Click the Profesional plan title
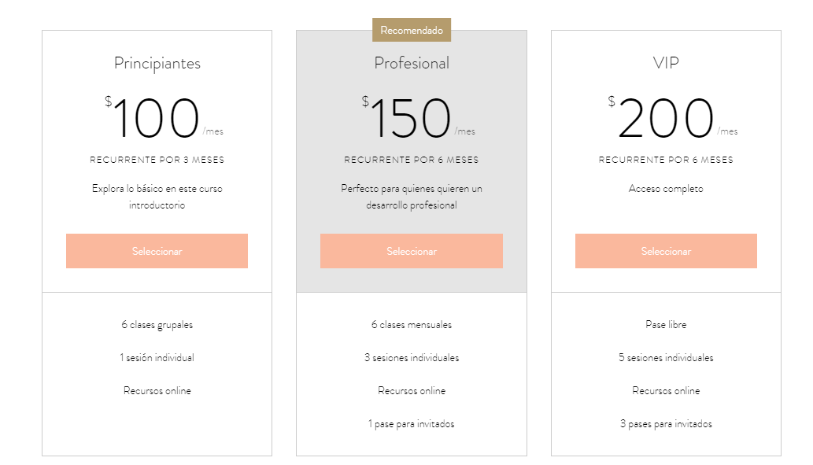 pyautogui.click(x=412, y=63)
